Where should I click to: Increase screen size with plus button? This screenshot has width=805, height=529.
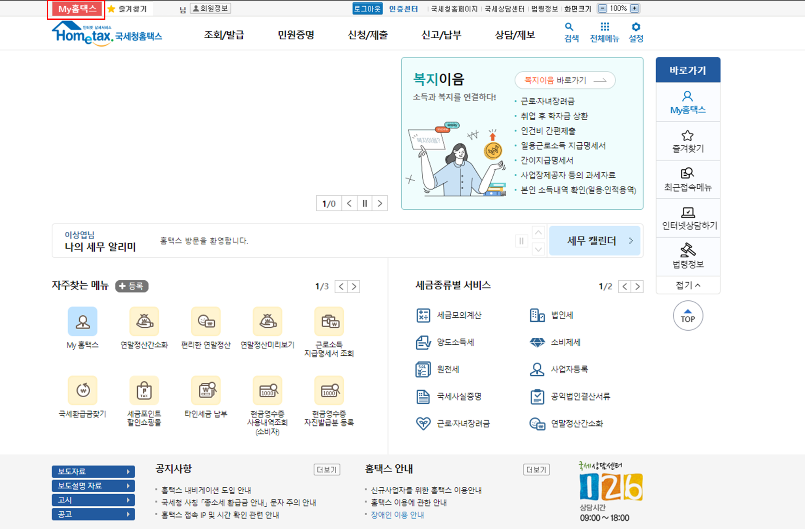635,8
